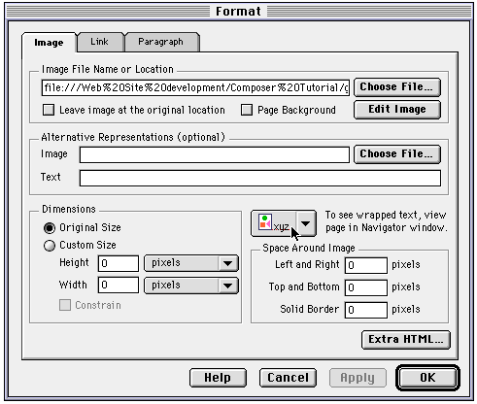The height and width of the screenshot is (404, 477).
Task: Switch to the Link tab
Action: coord(100,42)
